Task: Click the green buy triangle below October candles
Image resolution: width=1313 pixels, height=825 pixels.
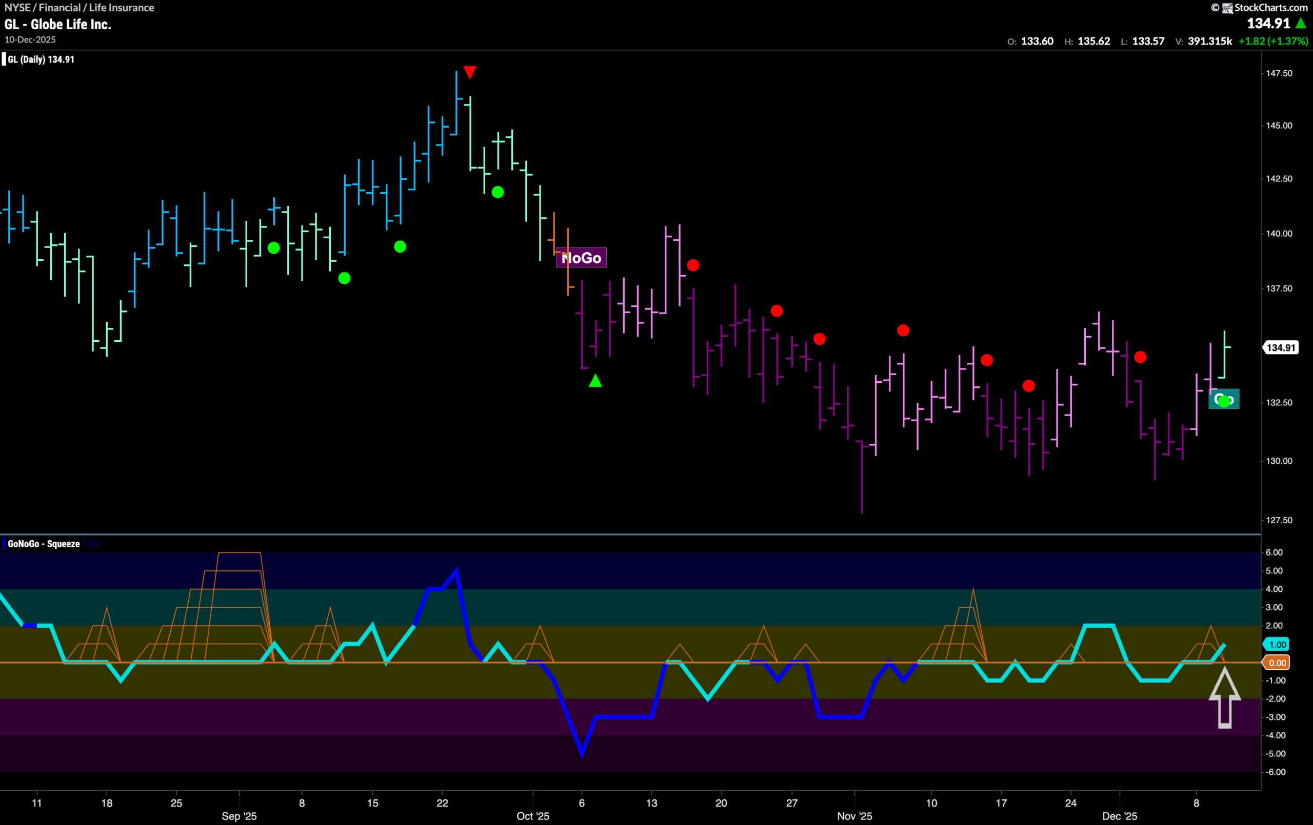Action: point(595,381)
